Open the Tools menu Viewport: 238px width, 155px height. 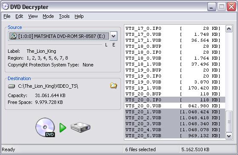pos(64,16)
